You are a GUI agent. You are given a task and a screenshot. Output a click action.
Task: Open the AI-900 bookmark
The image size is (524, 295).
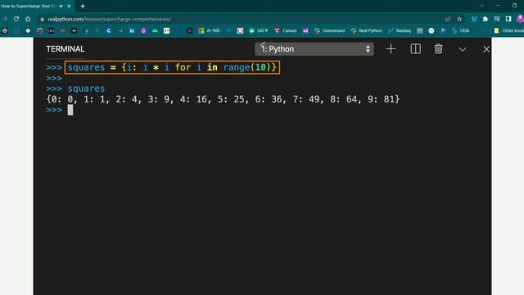click(x=210, y=30)
